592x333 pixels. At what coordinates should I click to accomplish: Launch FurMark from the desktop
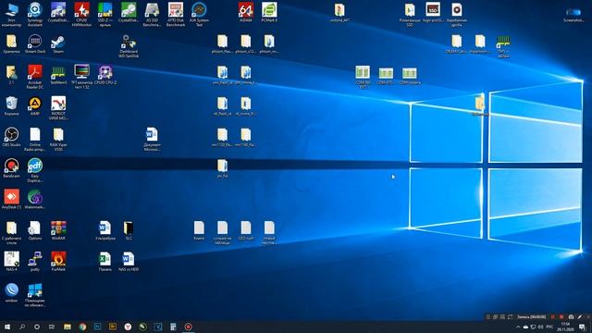pos(58,262)
